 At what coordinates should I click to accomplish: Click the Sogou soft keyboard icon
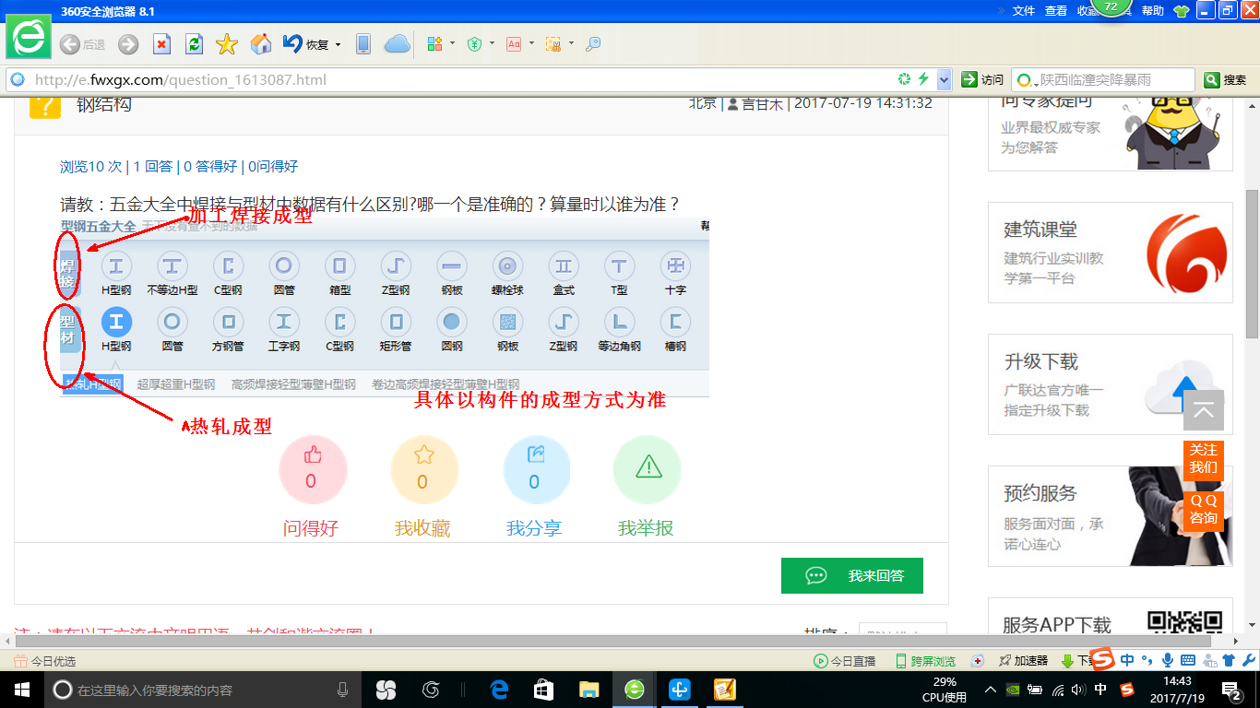tap(1188, 660)
